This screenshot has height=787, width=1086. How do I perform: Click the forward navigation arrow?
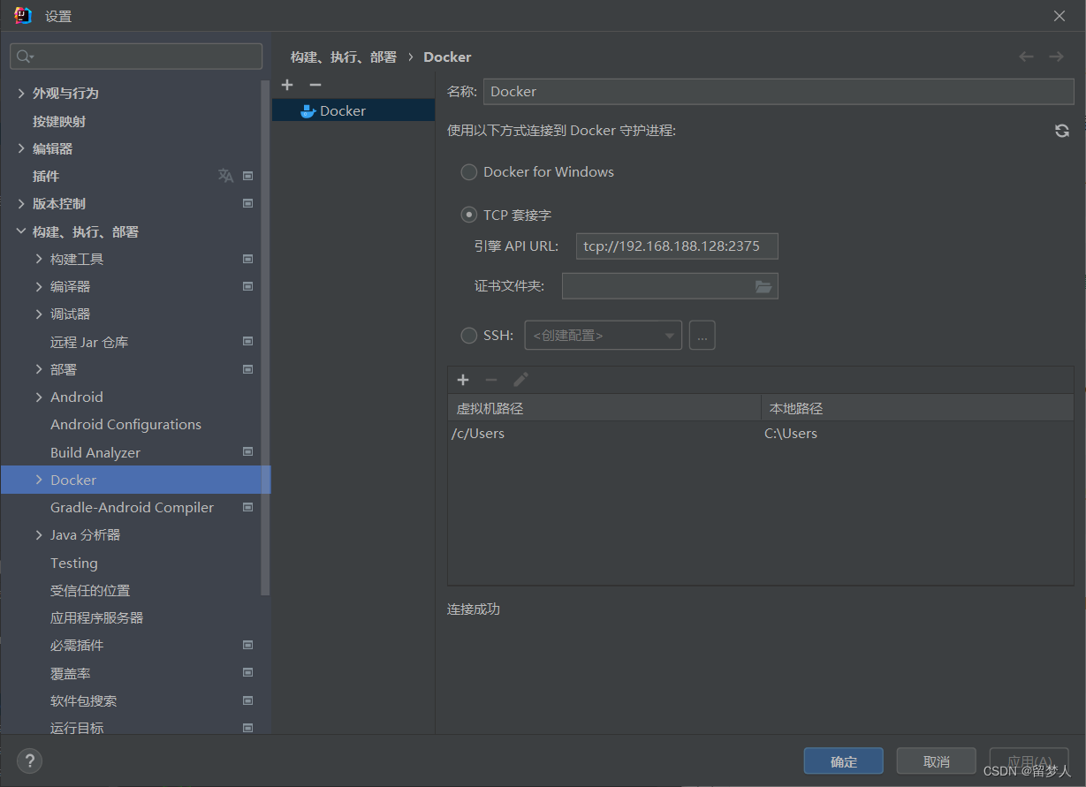[1056, 57]
